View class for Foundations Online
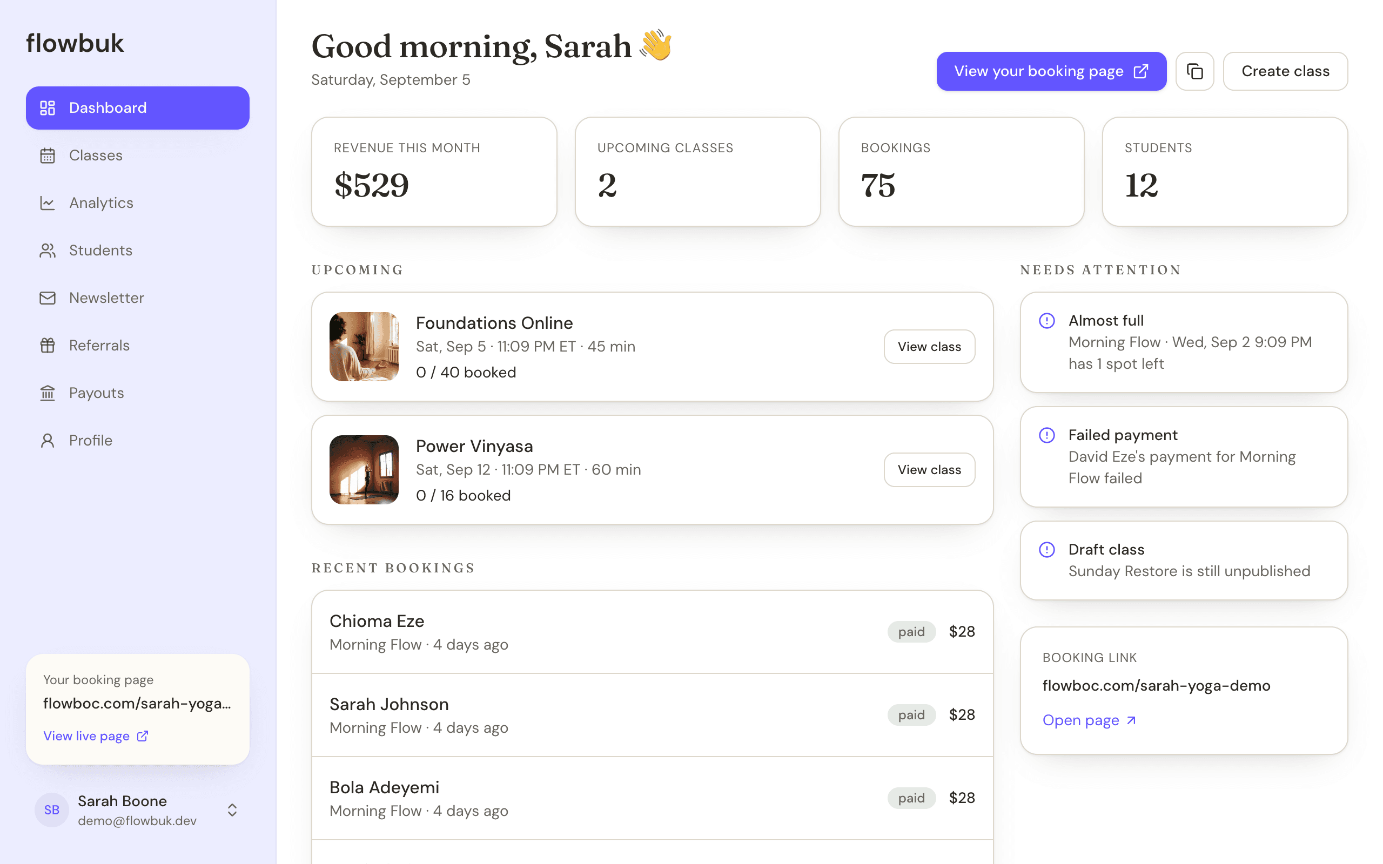The image size is (1383, 864). 929,346
